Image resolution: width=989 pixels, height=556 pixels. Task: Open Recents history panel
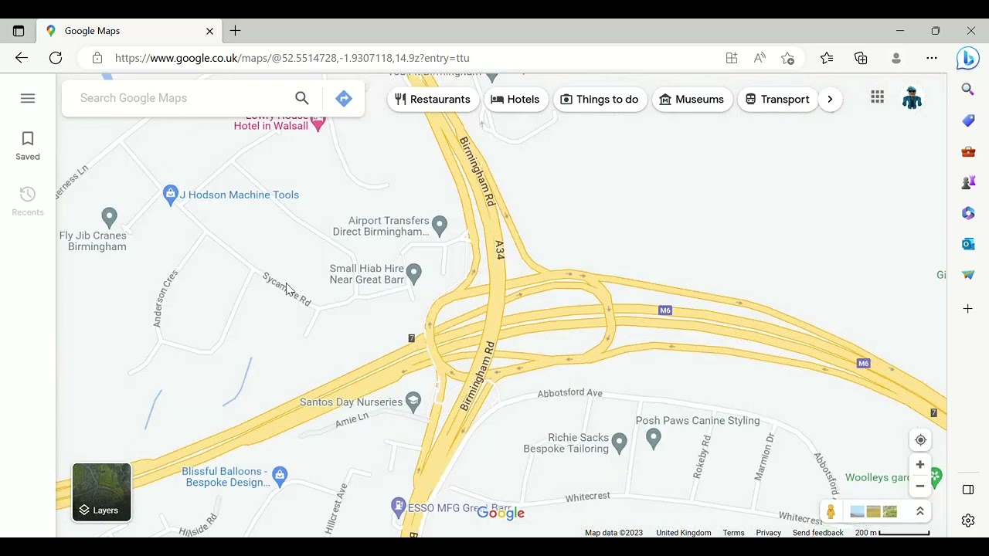point(28,201)
